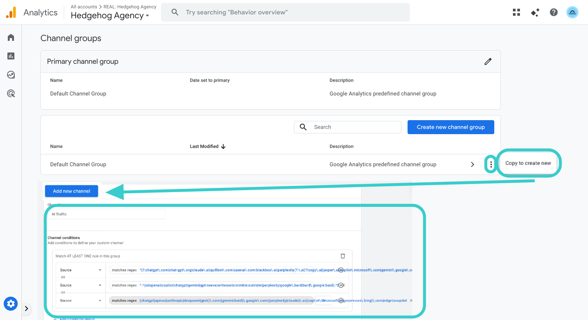
Task: Open the second Source dimension dropdown
Action: (x=80, y=285)
